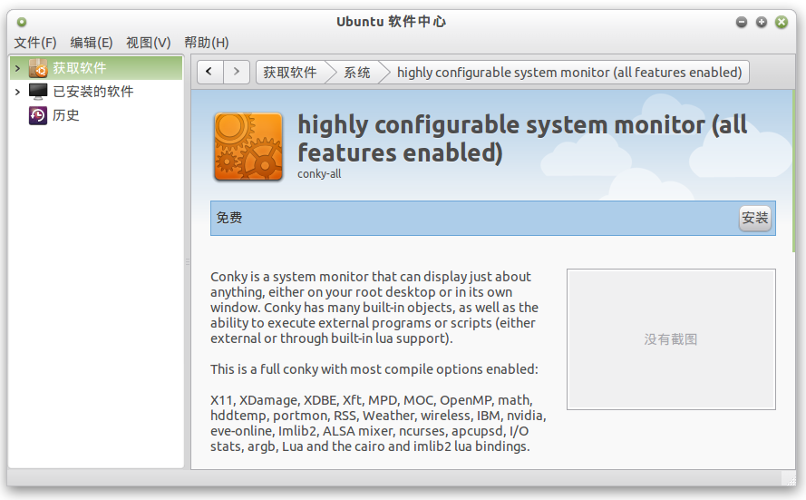Click the highly configurable system monitor breadcrumb
This screenshot has width=806, height=500.
tap(569, 72)
